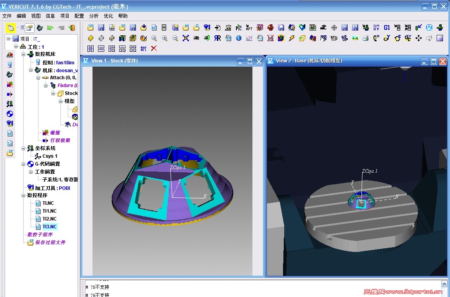Click the double-R reverse toolbar icon
Image resolution: width=450 pixels, height=297 pixels.
click(x=218, y=38)
